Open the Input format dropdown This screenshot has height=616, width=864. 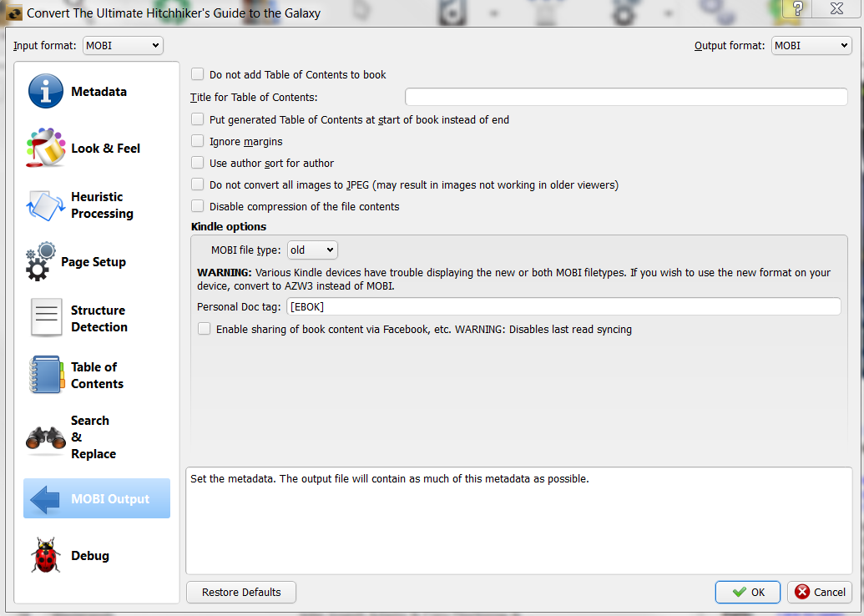click(123, 46)
